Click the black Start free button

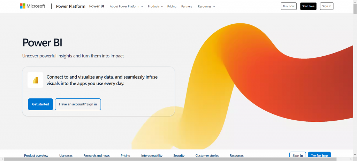(x=308, y=6)
